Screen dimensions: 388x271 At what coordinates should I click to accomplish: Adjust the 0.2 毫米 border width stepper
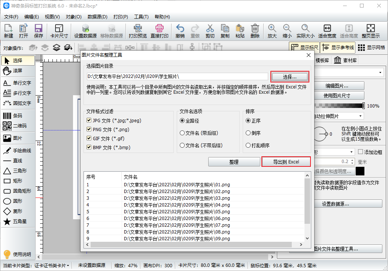(x=353, y=162)
